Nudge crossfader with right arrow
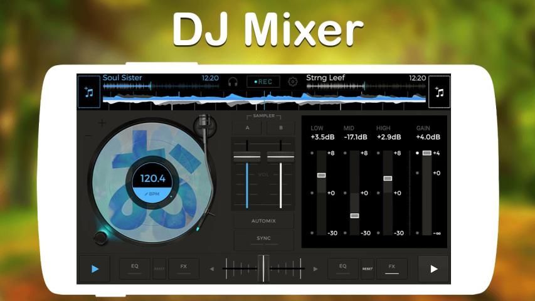The image size is (535, 301). coord(315,268)
